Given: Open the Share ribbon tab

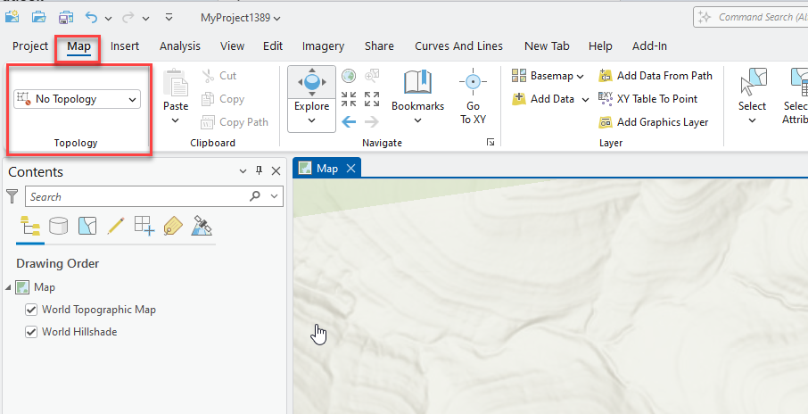Looking at the screenshot, I should 379,46.
